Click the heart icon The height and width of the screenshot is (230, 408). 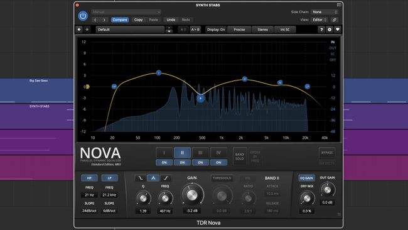[338, 30]
